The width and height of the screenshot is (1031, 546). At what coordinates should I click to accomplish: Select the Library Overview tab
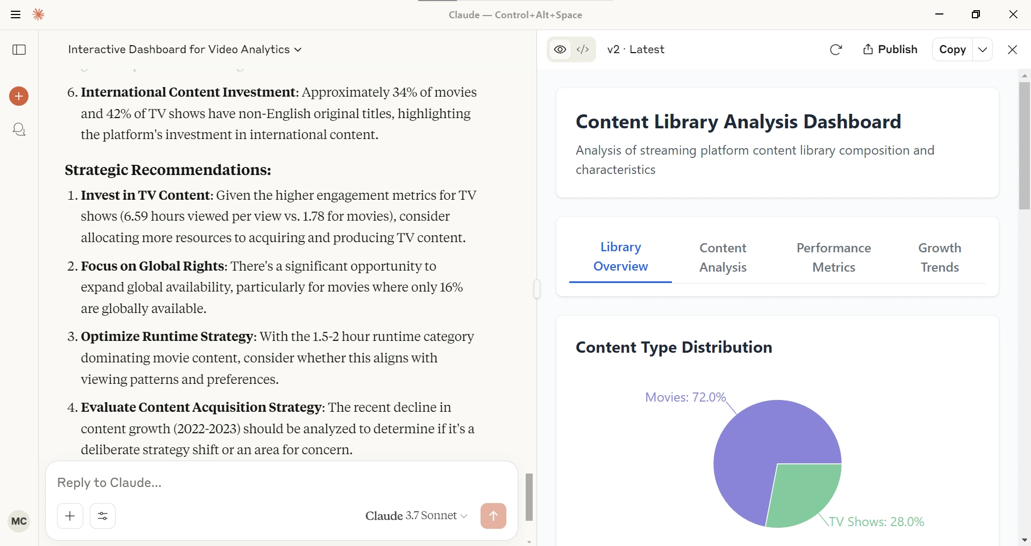coord(620,257)
